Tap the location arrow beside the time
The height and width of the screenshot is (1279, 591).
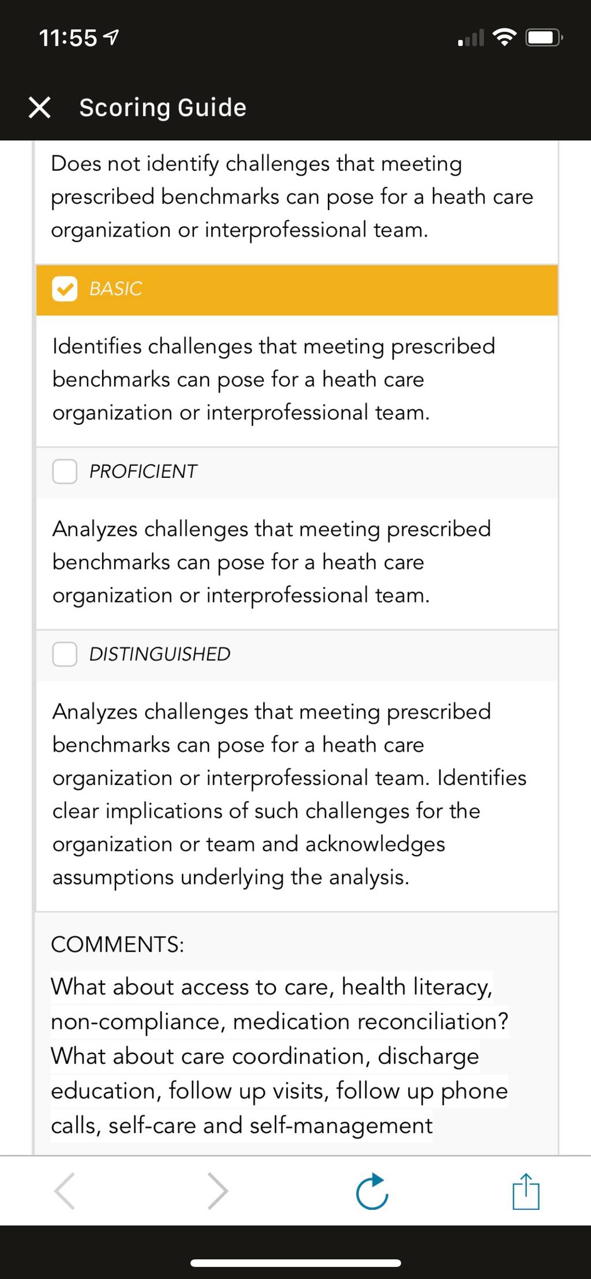(111, 38)
